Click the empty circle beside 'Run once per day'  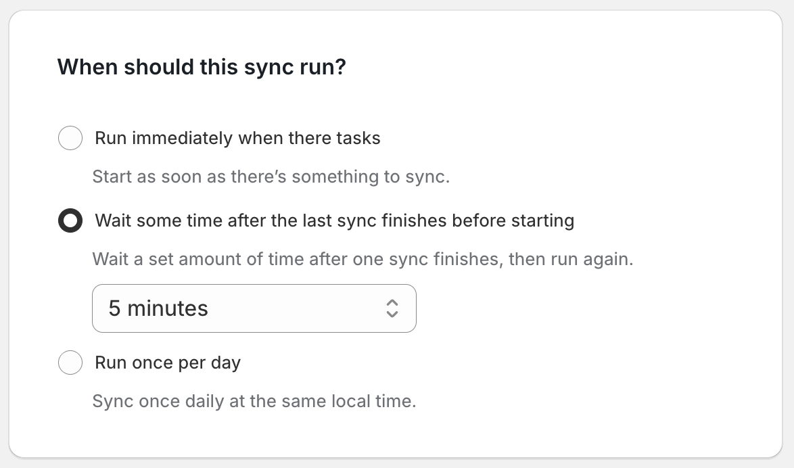click(70, 362)
